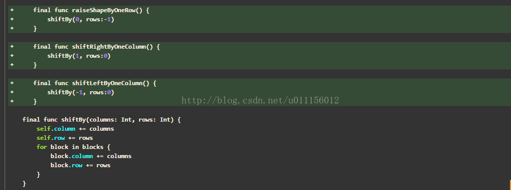Open the blog.csdn.net watermark URL
The width and height of the screenshot is (511, 190).
tap(260, 100)
